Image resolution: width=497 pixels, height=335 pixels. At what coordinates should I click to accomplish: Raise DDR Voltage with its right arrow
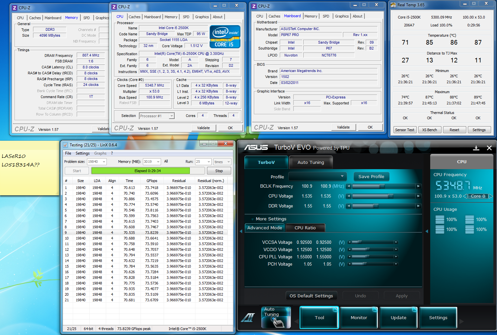click(x=419, y=206)
